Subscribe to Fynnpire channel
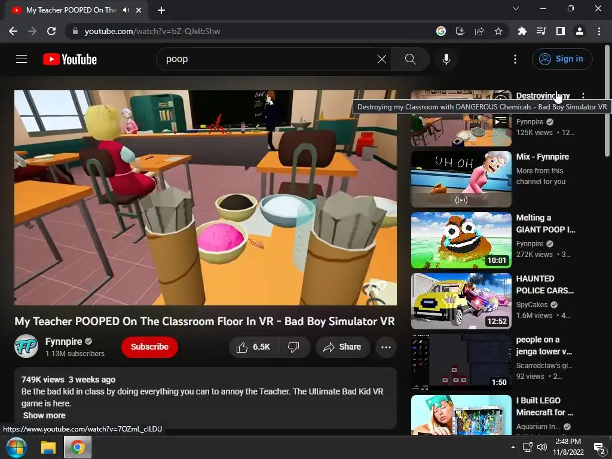The height and width of the screenshot is (459, 612). pyautogui.click(x=149, y=347)
